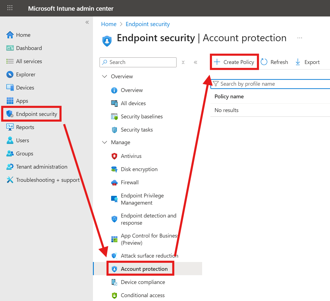Open the more options ellipsis menu
330x301 pixels.
click(x=300, y=38)
